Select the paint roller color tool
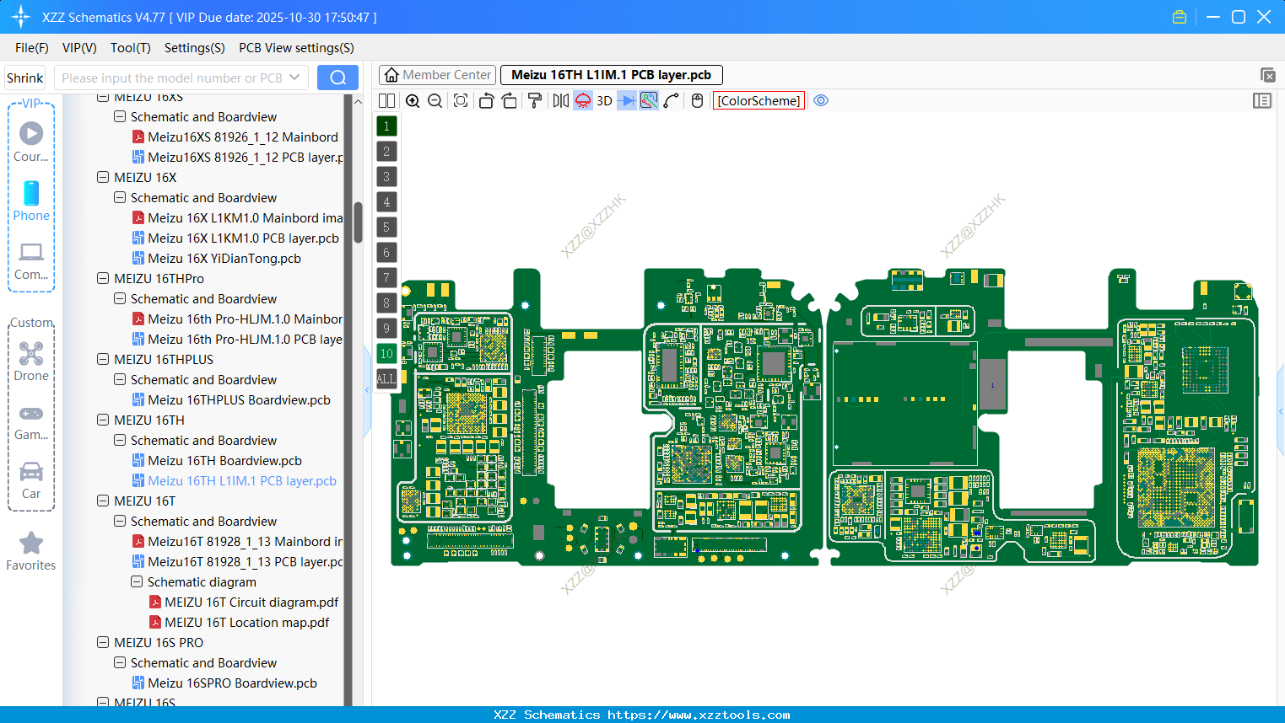Screen dimensions: 1285x723 [534, 100]
